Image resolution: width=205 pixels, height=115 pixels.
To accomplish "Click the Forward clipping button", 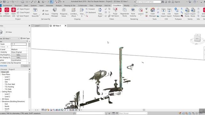I will 90,9.
